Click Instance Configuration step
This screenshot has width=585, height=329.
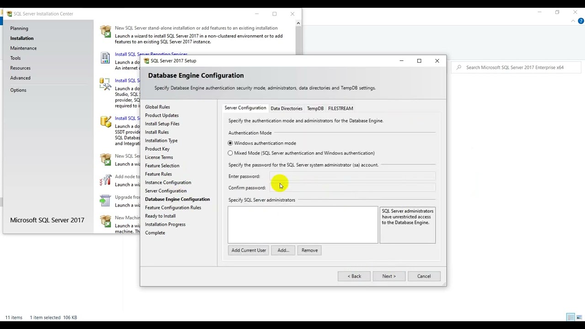168,182
